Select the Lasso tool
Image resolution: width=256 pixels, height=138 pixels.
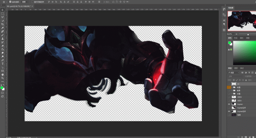(3, 17)
